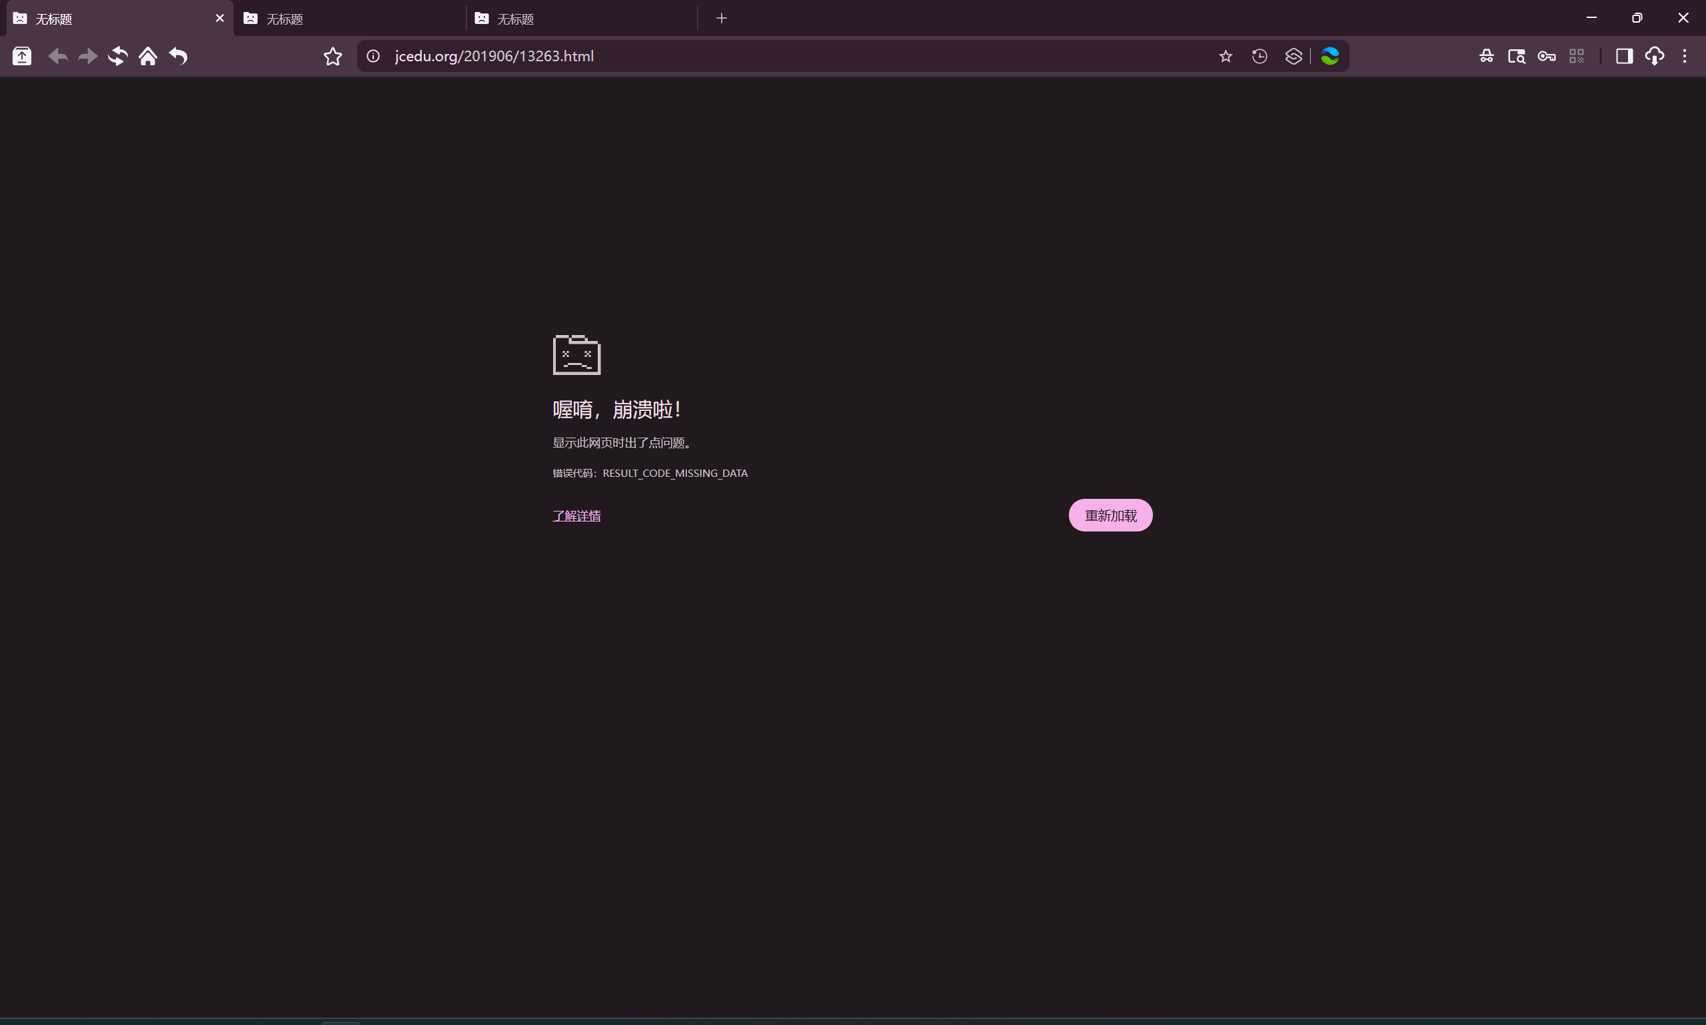Reload the current page
Image resolution: width=1706 pixels, height=1025 pixels.
point(117,56)
